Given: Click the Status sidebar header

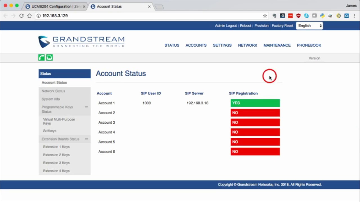Looking at the screenshot, I should [64, 74].
